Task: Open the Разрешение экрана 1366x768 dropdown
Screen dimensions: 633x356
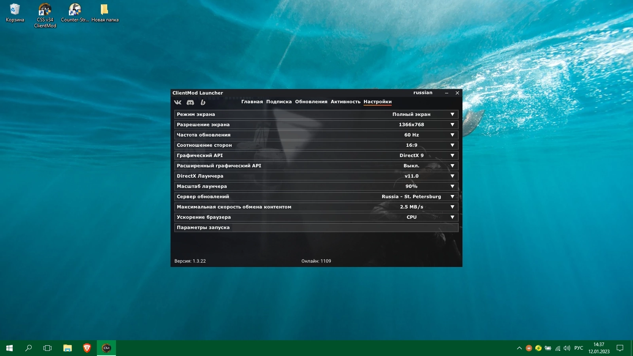Action: pos(452,125)
